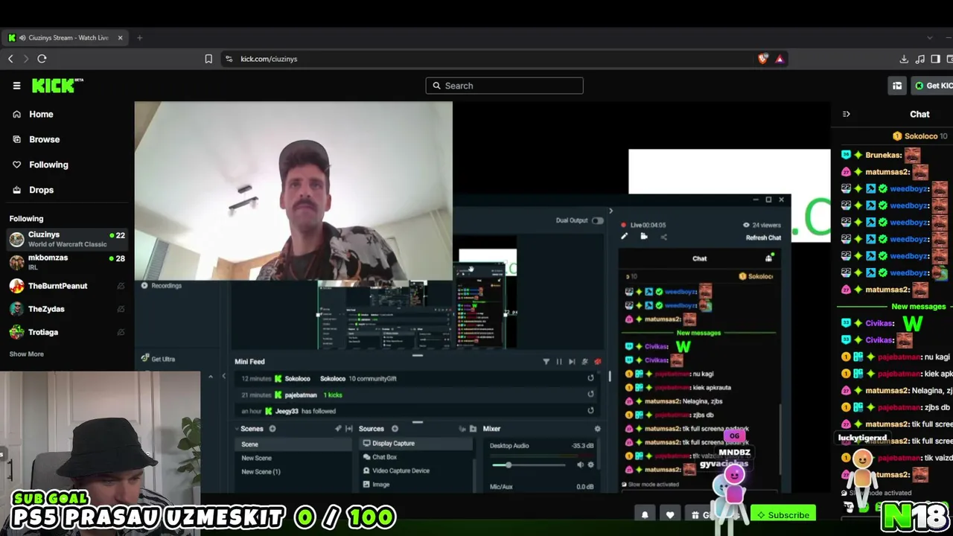The height and width of the screenshot is (536, 953).
Task: Skip the current Mini Feed alert
Action: (x=571, y=362)
